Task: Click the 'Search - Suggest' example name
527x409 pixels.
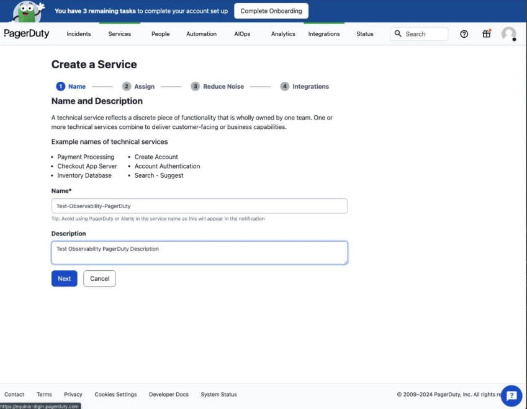Action: point(159,175)
